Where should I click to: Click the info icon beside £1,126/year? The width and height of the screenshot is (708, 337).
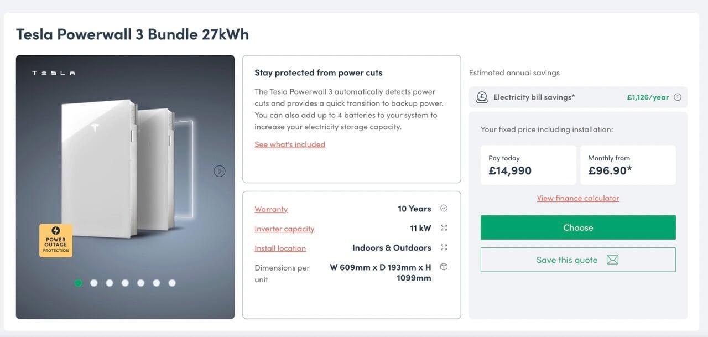678,97
